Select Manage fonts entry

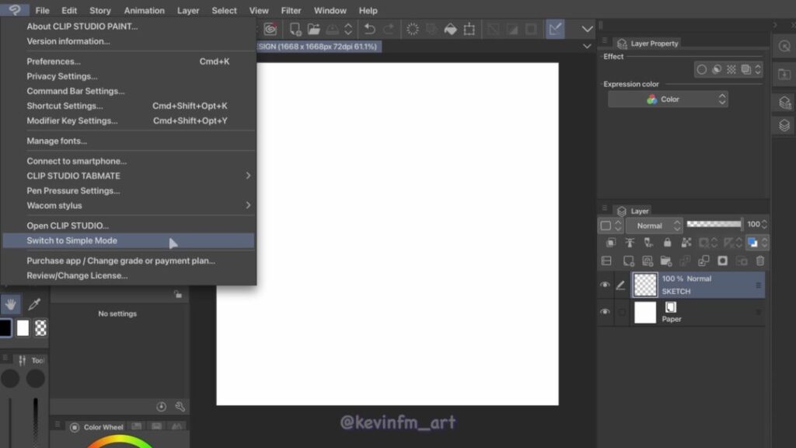pos(129,142)
